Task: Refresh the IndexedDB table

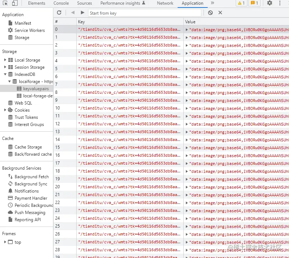Action: click(59, 13)
